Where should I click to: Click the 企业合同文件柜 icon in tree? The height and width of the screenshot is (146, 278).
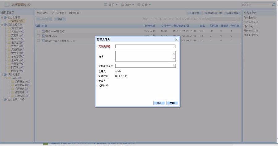pos(5,100)
